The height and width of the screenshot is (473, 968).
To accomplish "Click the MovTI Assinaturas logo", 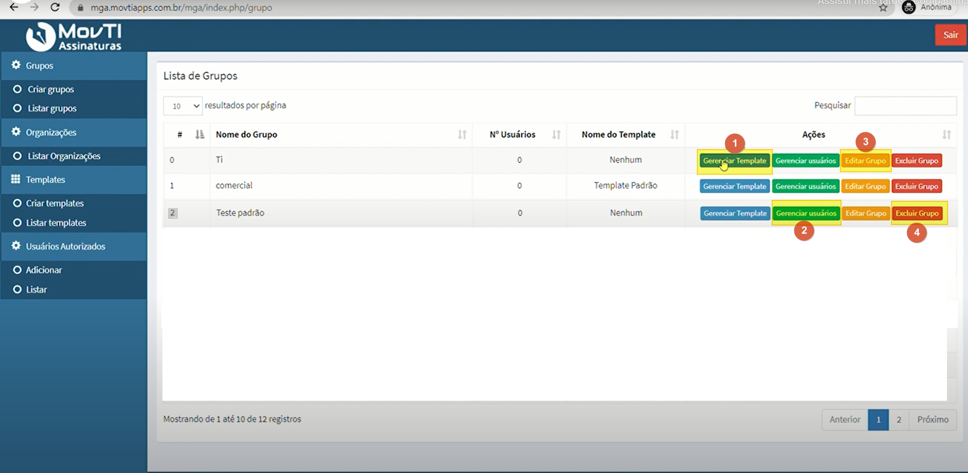I will click(74, 36).
